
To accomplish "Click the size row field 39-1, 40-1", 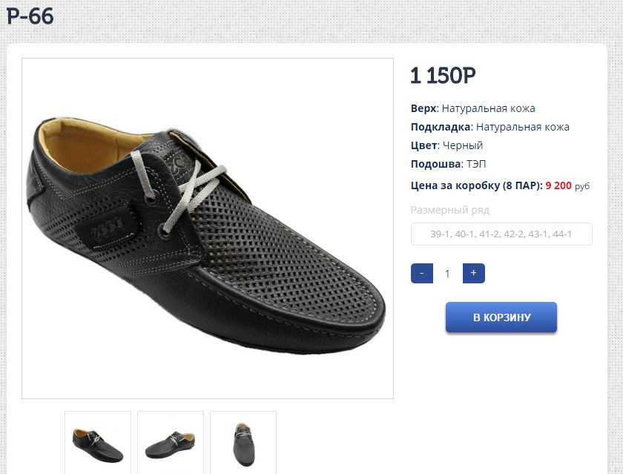I will (501, 234).
